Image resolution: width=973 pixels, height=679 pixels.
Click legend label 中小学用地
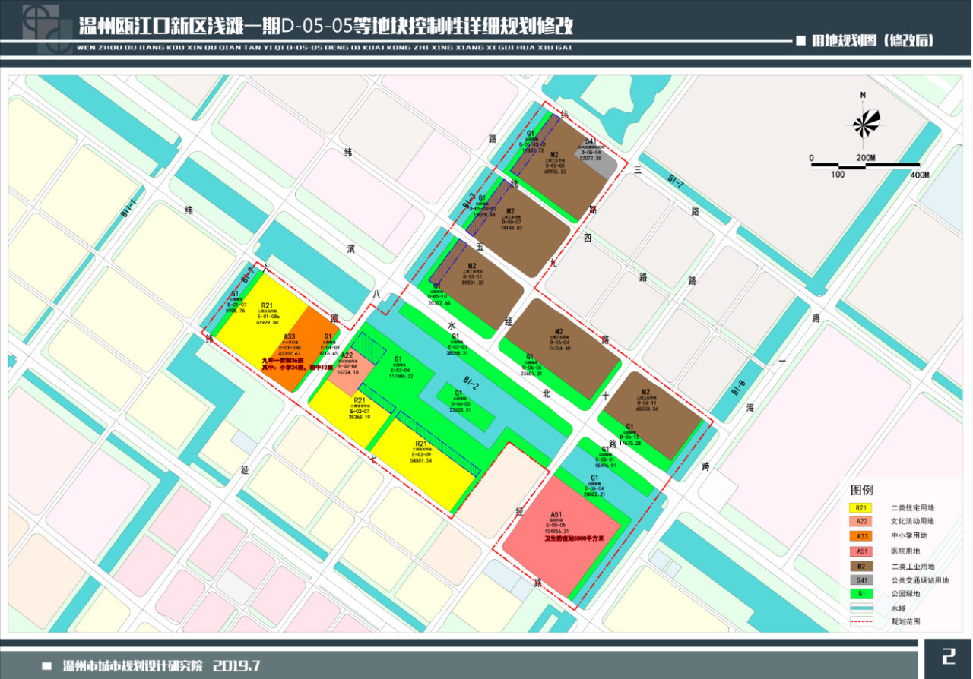point(909,537)
